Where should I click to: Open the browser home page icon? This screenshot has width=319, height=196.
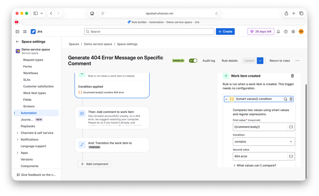92,13
